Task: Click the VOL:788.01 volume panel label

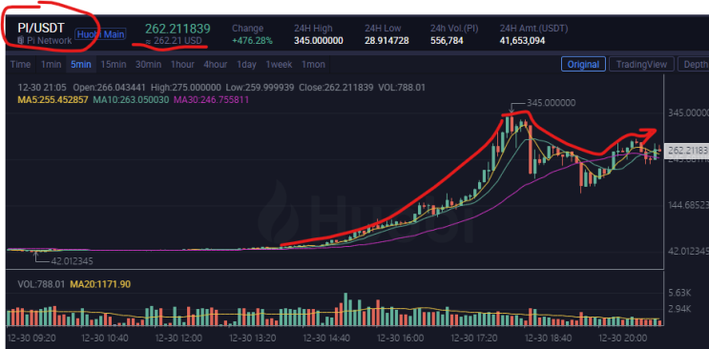Action: pyautogui.click(x=41, y=284)
